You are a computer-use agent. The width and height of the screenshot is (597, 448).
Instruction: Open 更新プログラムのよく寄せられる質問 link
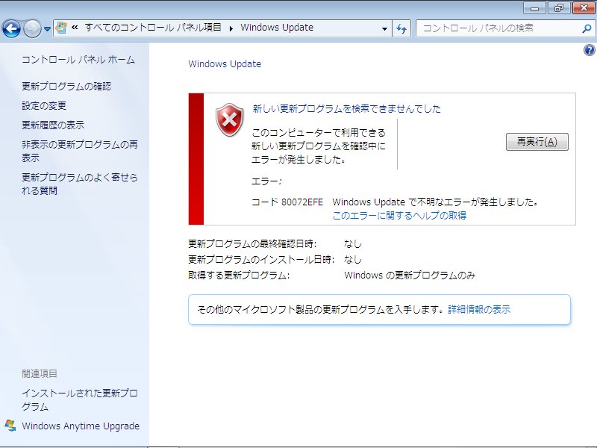point(80,184)
